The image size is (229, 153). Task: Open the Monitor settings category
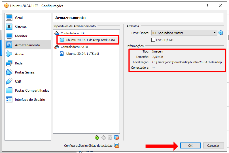click(x=28, y=36)
